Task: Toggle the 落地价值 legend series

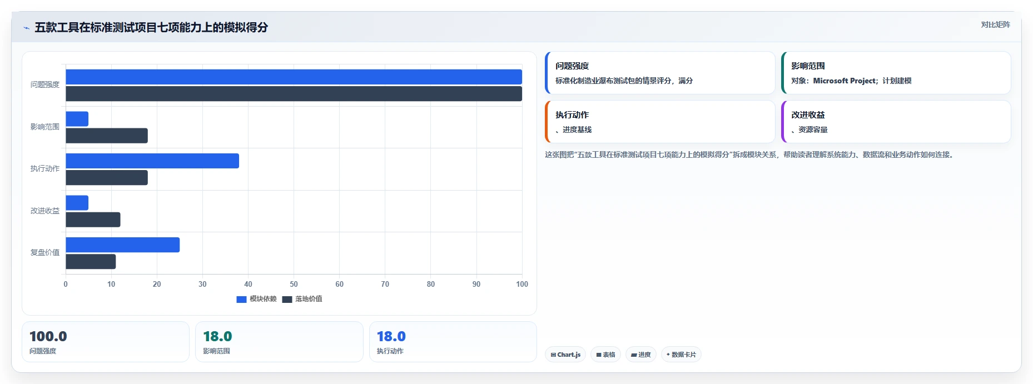Action: point(302,299)
